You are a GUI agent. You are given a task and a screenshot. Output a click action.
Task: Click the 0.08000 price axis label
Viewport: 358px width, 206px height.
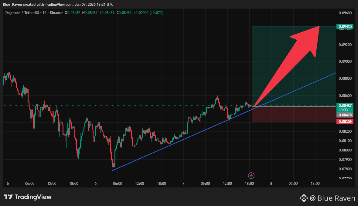point(345,150)
